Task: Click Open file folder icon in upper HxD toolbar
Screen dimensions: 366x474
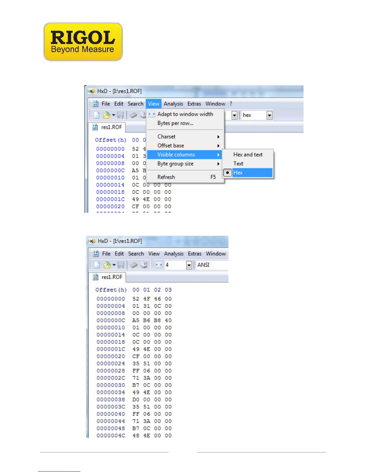Action: [x=106, y=115]
